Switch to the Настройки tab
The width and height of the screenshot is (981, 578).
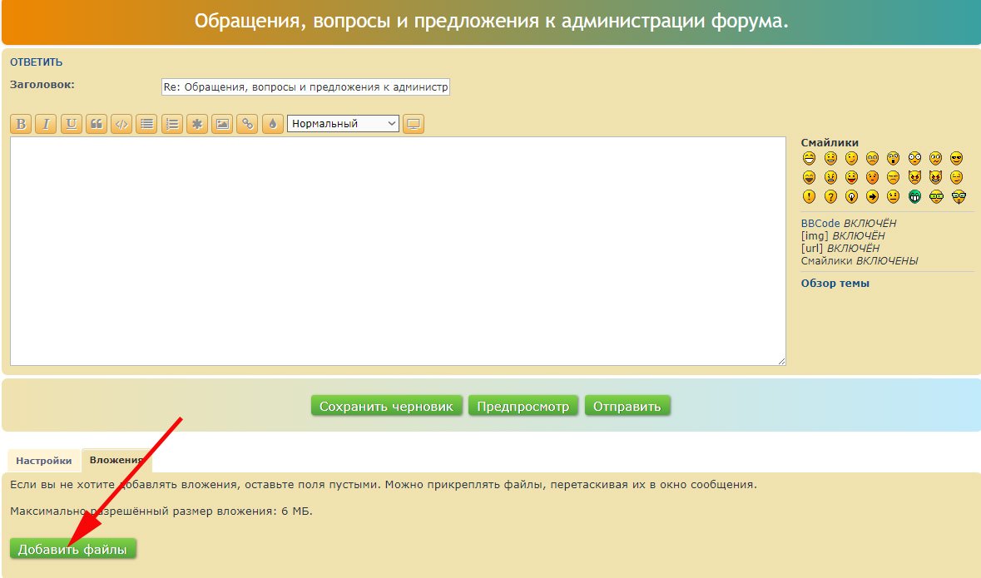43,460
